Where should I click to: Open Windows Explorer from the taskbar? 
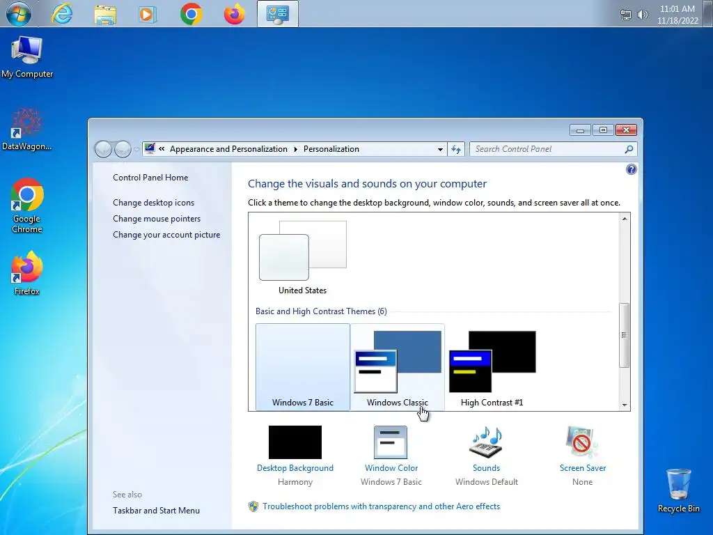[105, 15]
